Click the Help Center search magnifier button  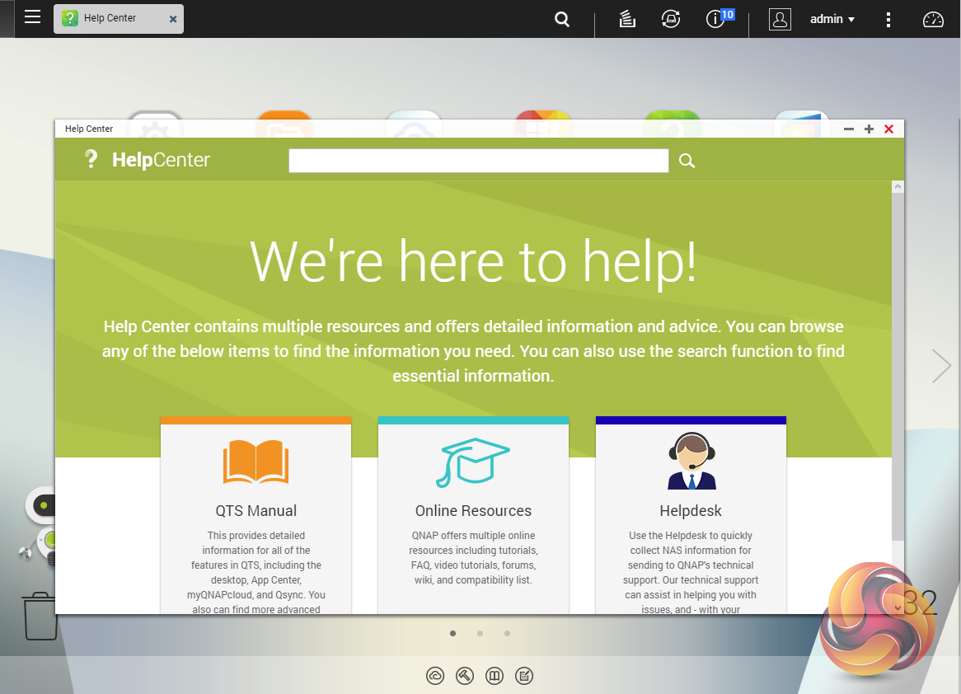(x=687, y=161)
